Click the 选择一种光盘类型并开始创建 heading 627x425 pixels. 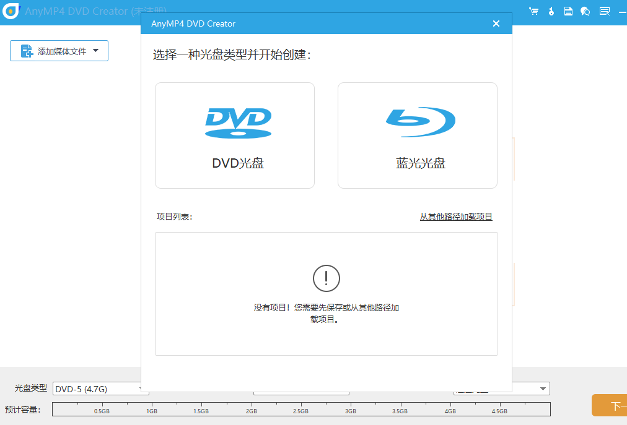(232, 54)
